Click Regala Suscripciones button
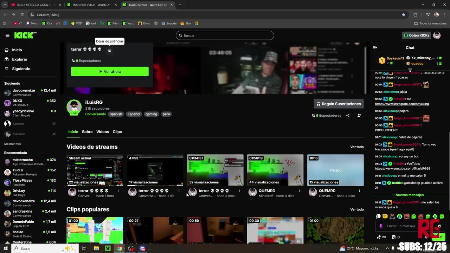The height and width of the screenshot is (253, 450). 339,104
